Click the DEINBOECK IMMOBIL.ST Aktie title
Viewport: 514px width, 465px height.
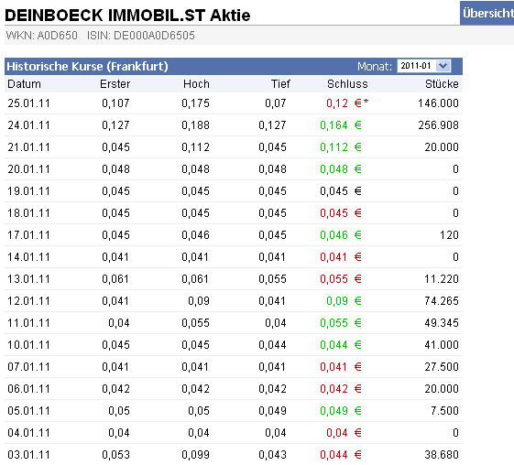[127, 15]
